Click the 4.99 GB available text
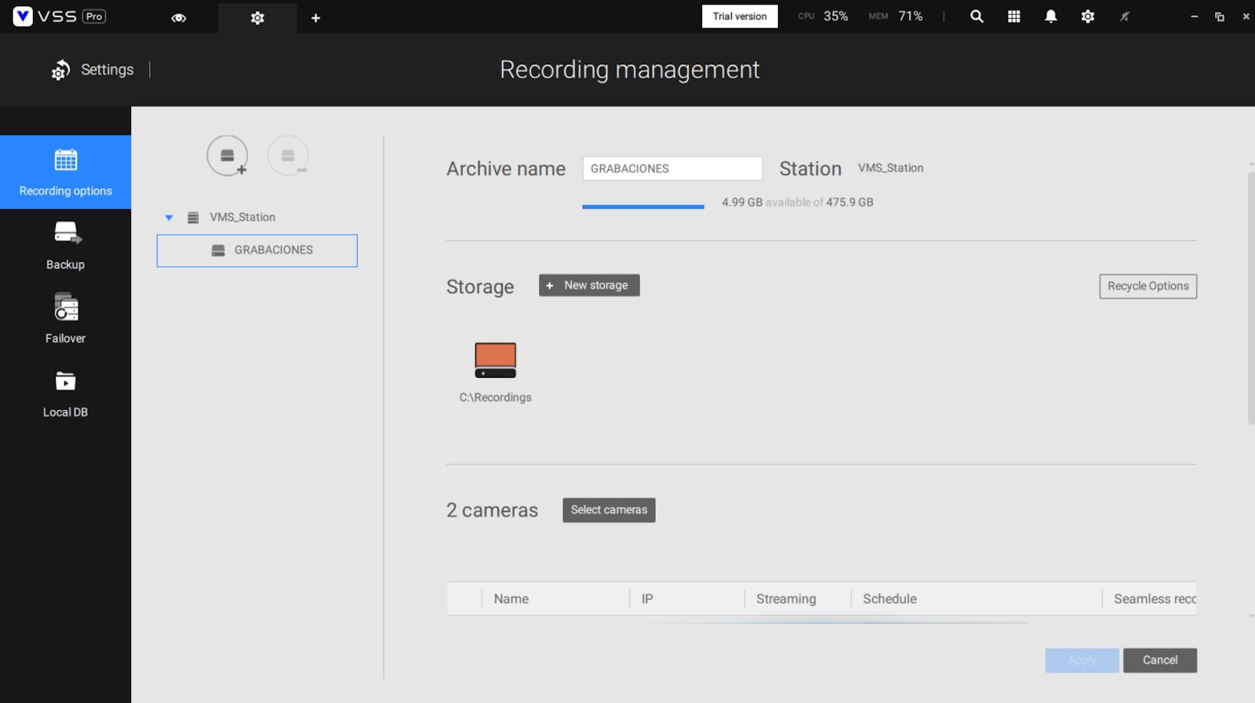 pyautogui.click(x=798, y=202)
